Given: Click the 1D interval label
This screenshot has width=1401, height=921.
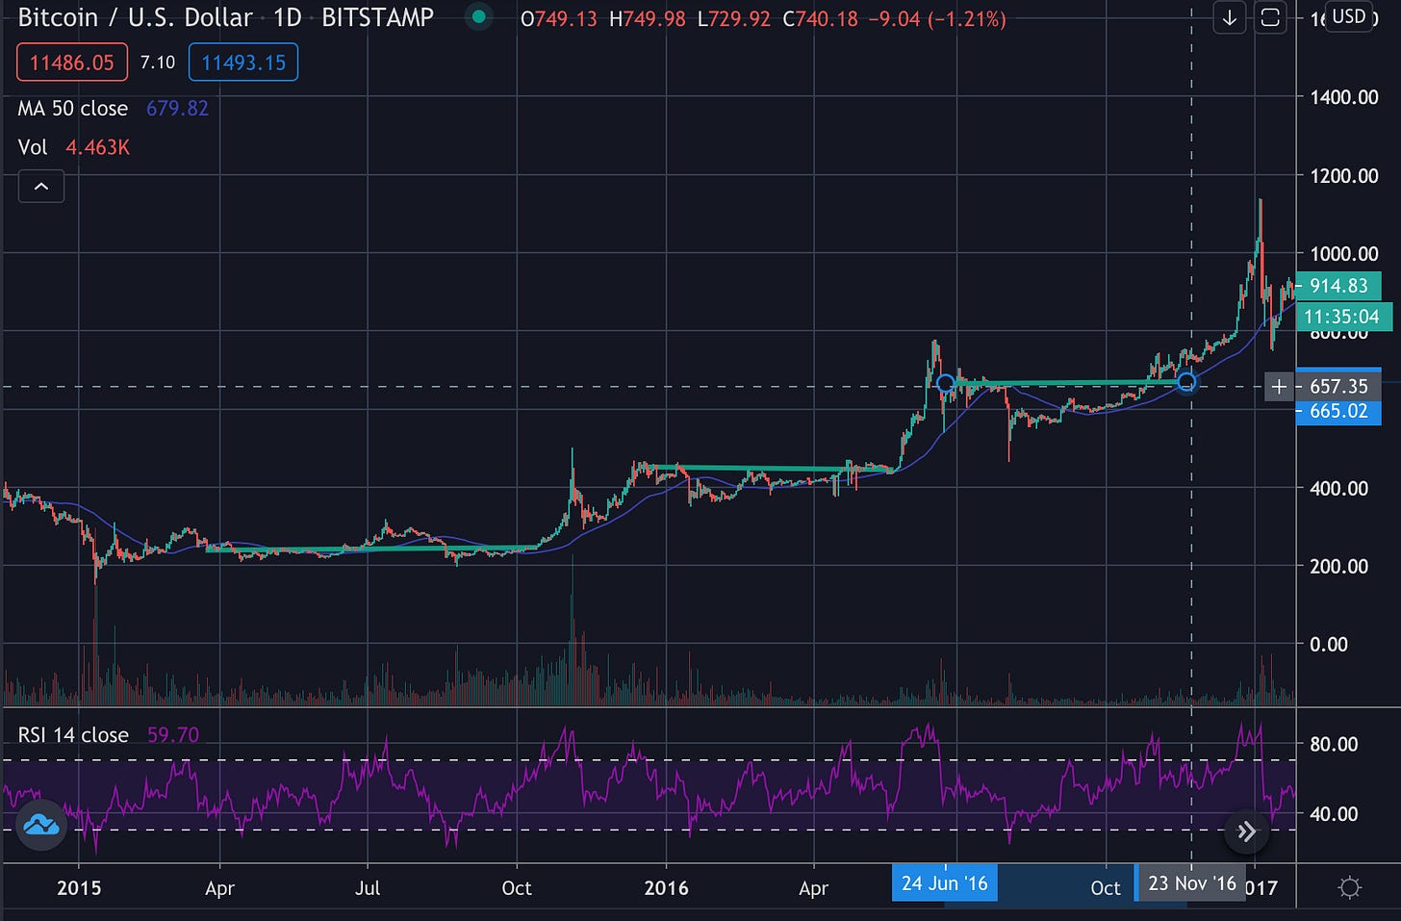Looking at the screenshot, I should point(288,17).
